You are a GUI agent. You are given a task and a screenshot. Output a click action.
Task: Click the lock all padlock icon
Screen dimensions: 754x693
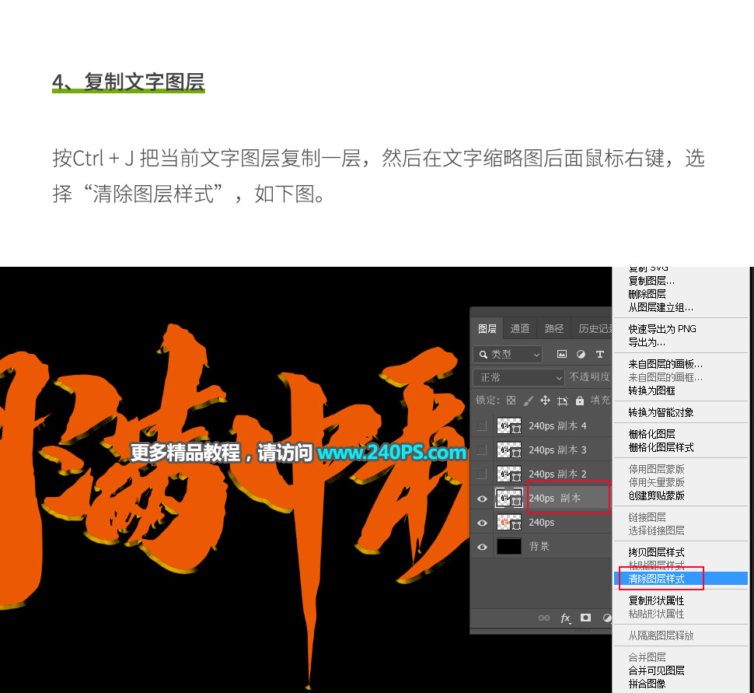coord(579,401)
